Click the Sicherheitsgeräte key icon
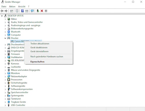Viewport: 145px width, 111px height. coord(9,83)
